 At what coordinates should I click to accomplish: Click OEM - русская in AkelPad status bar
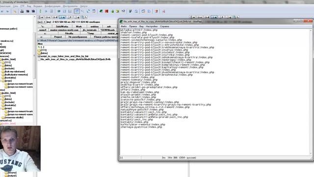tap(187, 158)
